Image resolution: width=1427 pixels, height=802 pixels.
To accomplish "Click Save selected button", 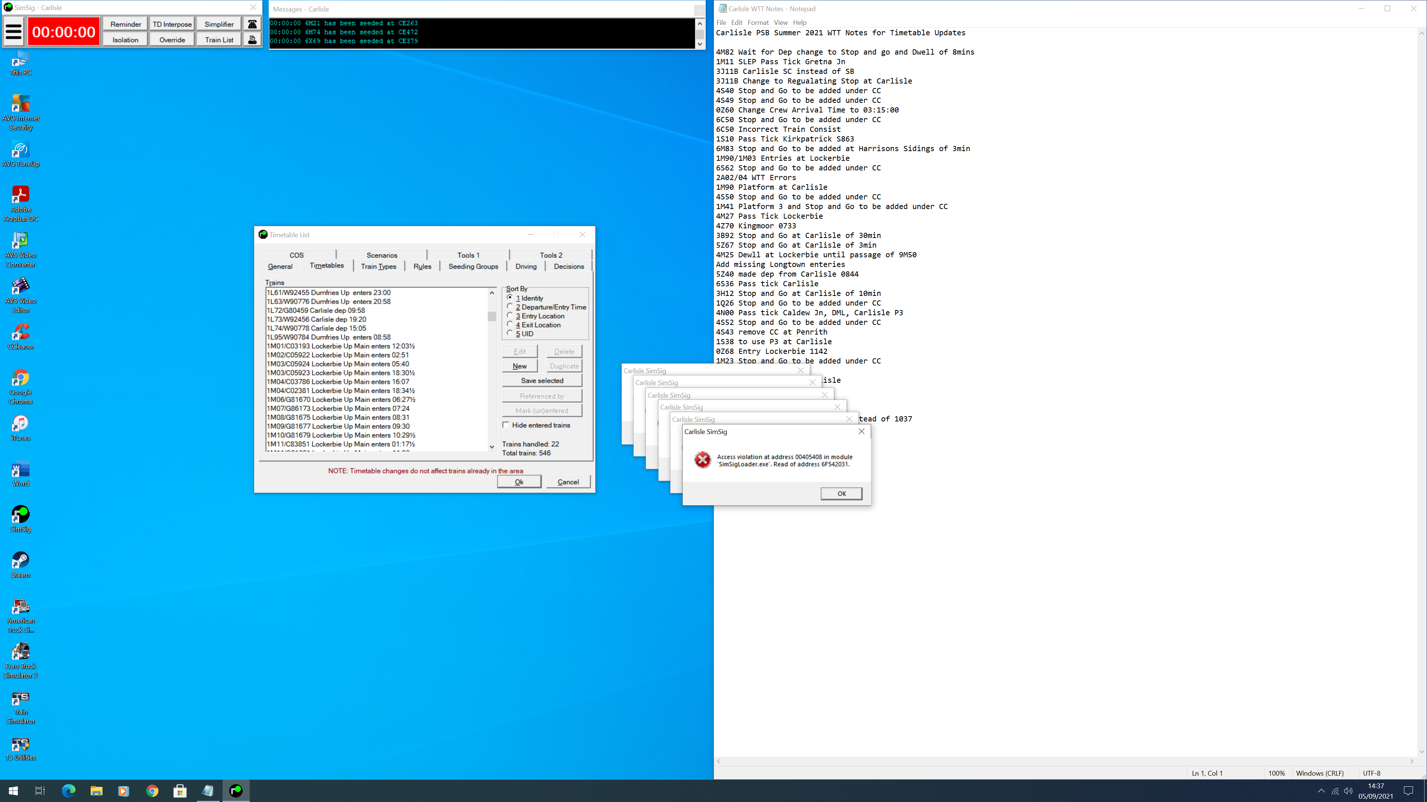I will (542, 380).
